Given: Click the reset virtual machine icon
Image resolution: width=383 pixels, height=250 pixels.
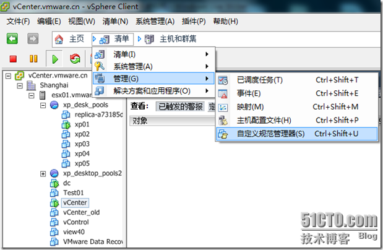Looking at the screenshot, I should coord(75,59).
